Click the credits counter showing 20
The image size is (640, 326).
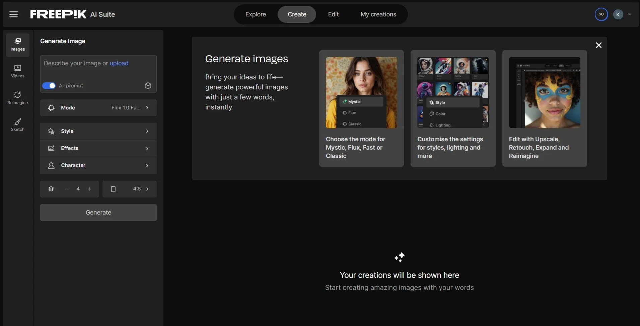point(601,14)
